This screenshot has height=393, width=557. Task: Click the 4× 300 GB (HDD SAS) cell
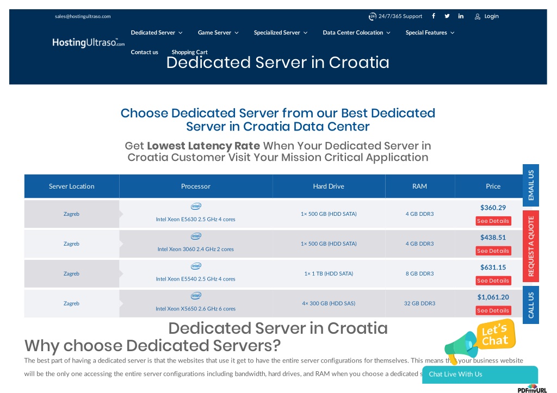point(329,303)
